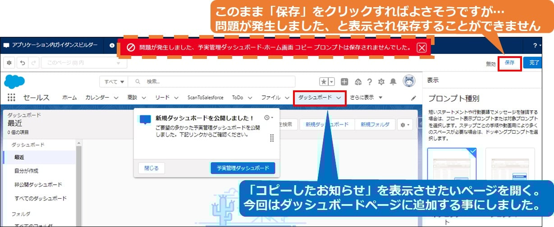
Task: Click the builder settings gear icon
Action: [x=9, y=63]
